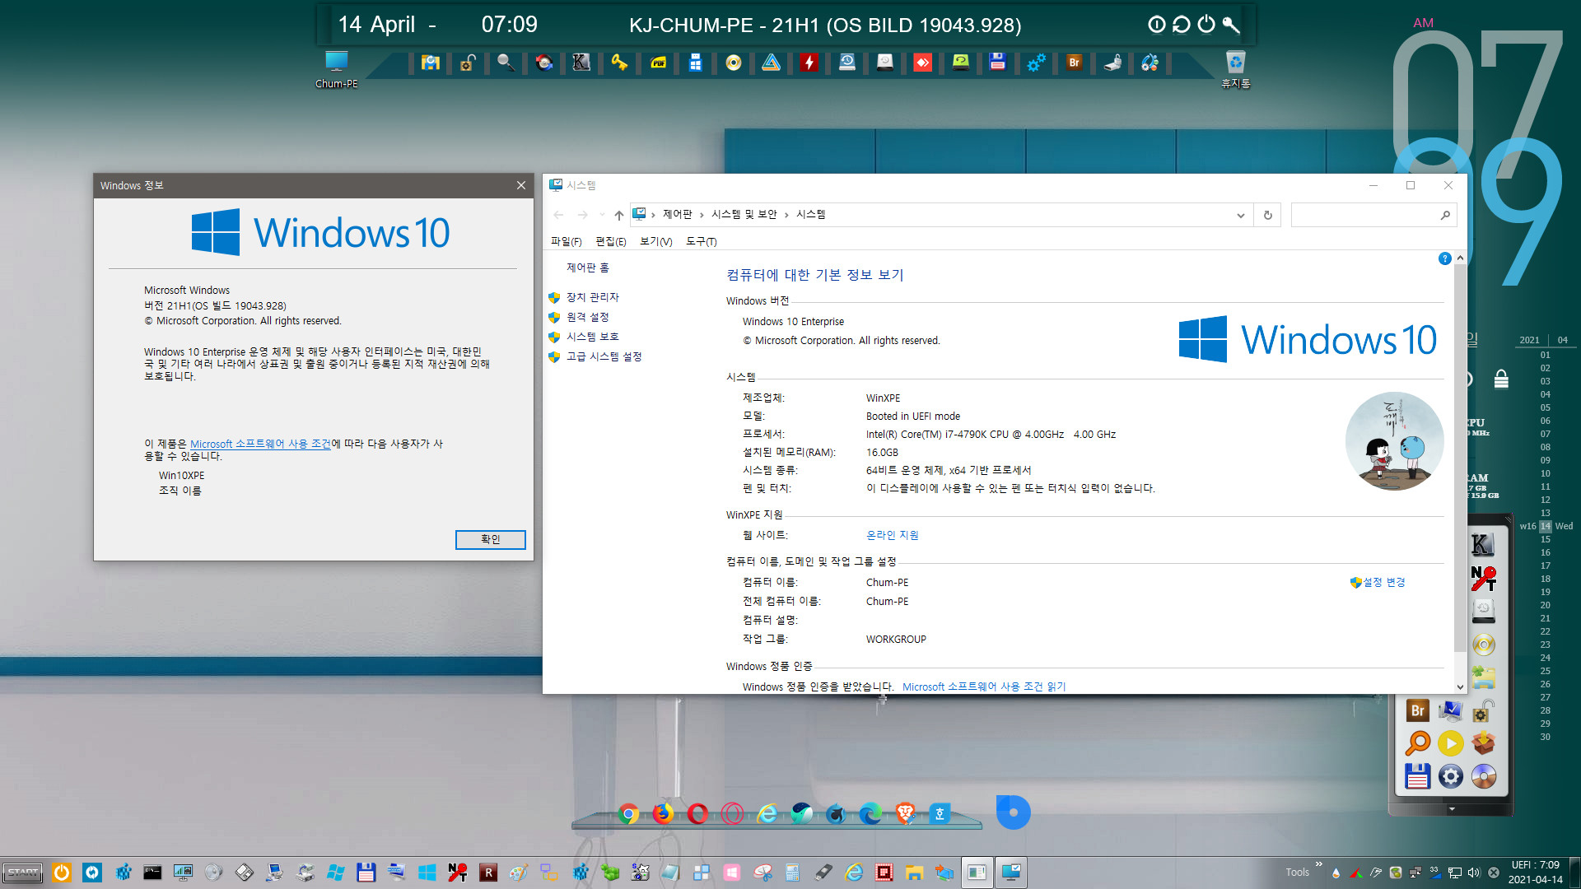Click the user avatar cartoon picture
Screen dimensions: 1581x889
pos(1394,441)
